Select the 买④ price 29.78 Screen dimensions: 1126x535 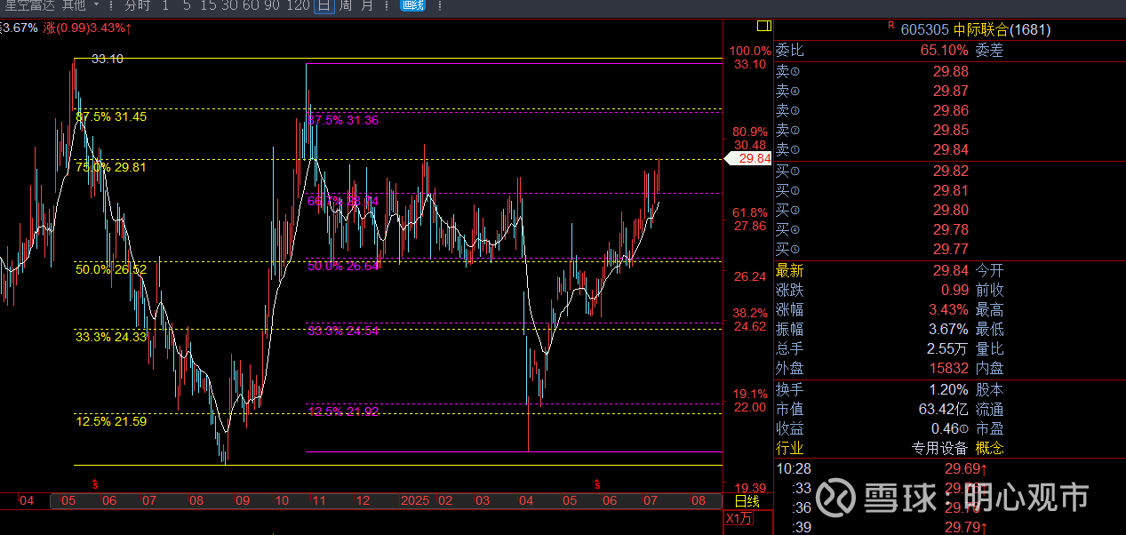click(x=950, y=229)
